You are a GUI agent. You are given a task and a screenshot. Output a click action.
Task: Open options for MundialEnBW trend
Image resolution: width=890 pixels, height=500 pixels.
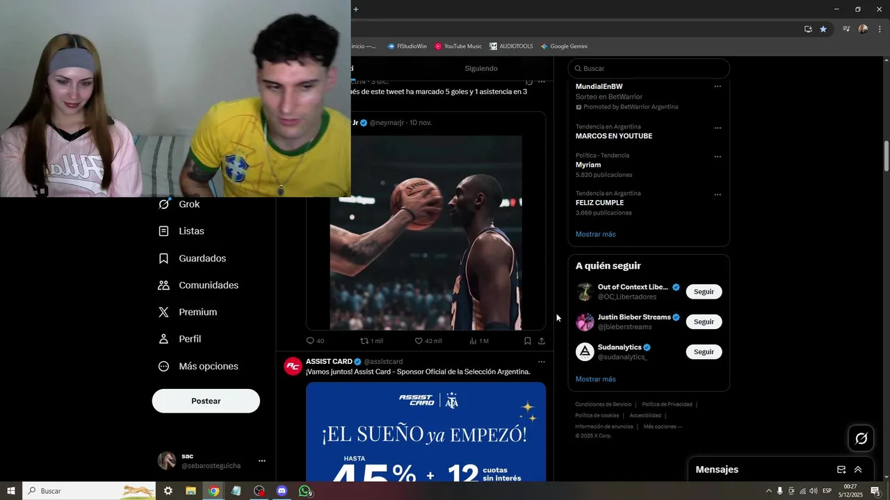718,87
